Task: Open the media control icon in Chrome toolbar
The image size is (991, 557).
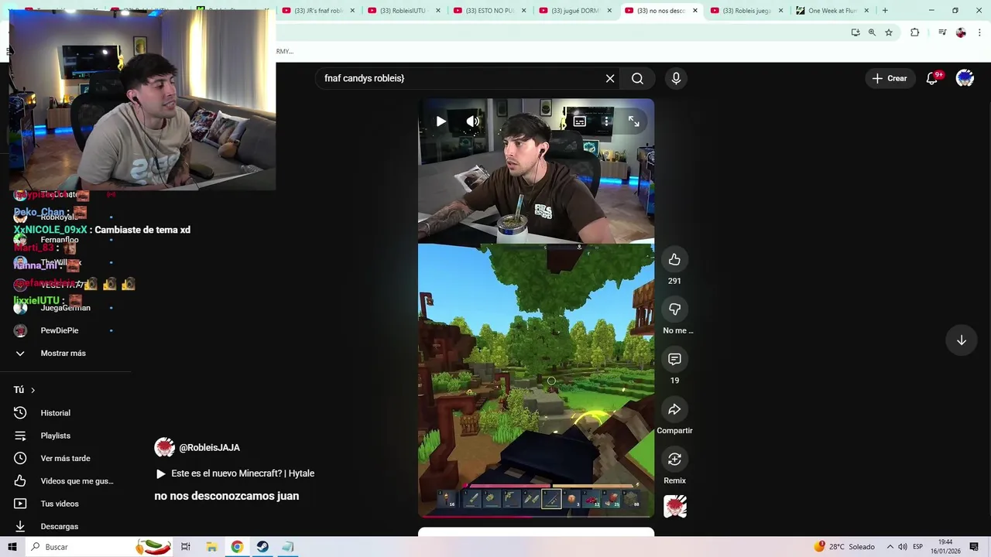Action: point(942,32)
